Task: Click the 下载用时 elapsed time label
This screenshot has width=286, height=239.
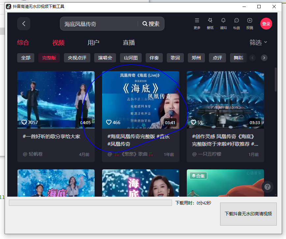Action: (193, 203)
